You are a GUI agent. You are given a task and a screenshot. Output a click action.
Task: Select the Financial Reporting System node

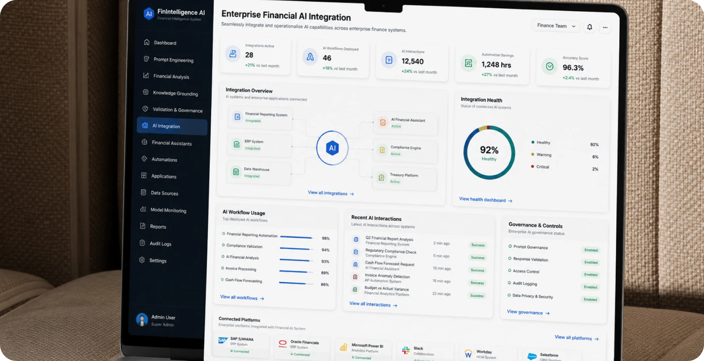pyautogui.click(x=260, y=117)
